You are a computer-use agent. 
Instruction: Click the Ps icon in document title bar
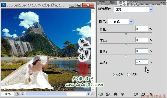(4, 5)
